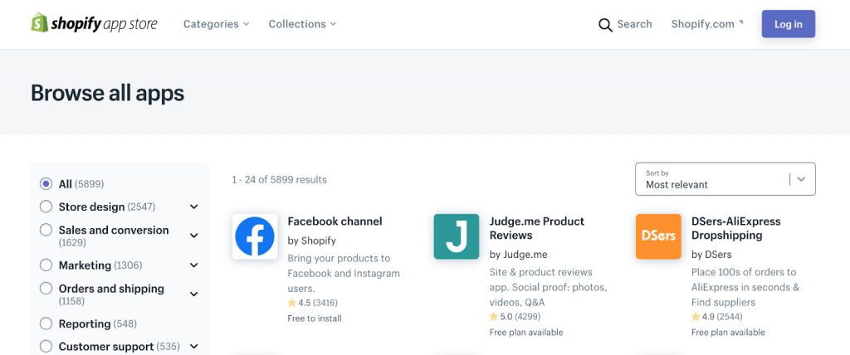Click the Reporting category label
850x355 pixels.
[85, 323]
